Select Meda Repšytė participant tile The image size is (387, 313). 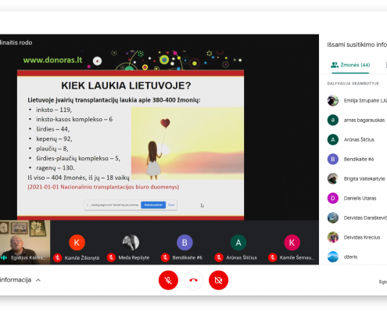131,243
